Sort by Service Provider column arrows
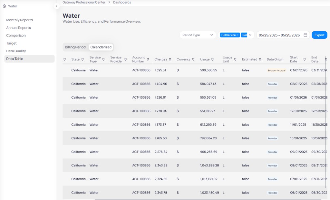The image size is (330, 200). click(125, 59)
